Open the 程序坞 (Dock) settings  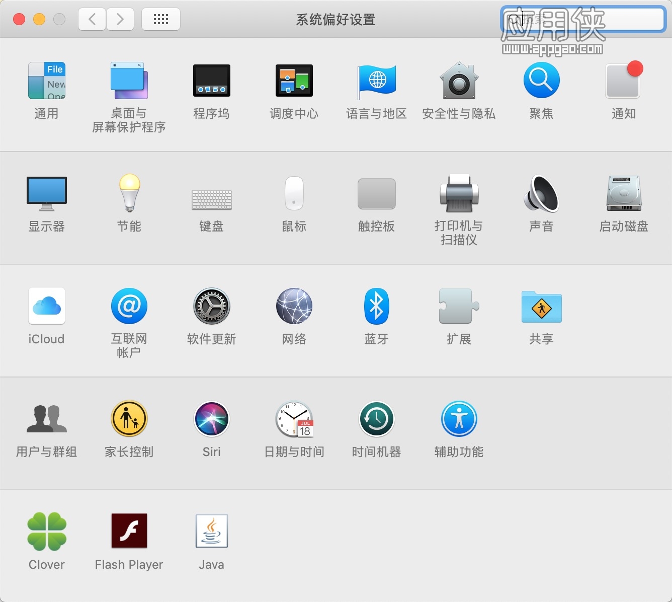pos(212,81)
